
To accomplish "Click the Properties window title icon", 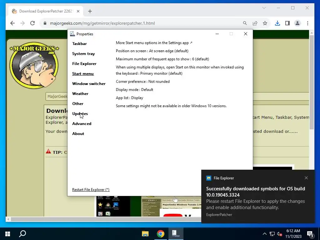I will click(72, 34).
